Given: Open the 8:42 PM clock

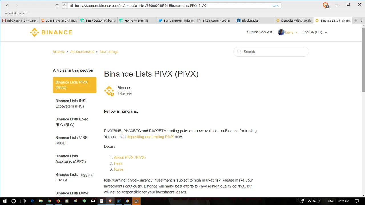Looking at the screenshot, I should [344, 201].
